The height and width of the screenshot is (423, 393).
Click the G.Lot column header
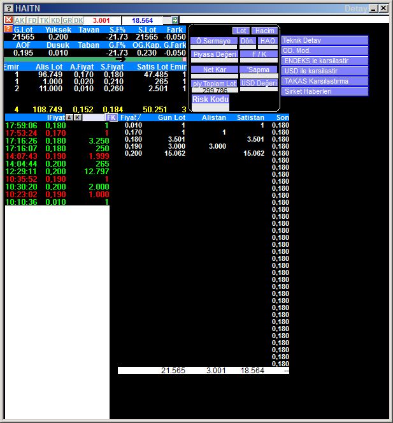pyautogui.click(x=23, y=29)
